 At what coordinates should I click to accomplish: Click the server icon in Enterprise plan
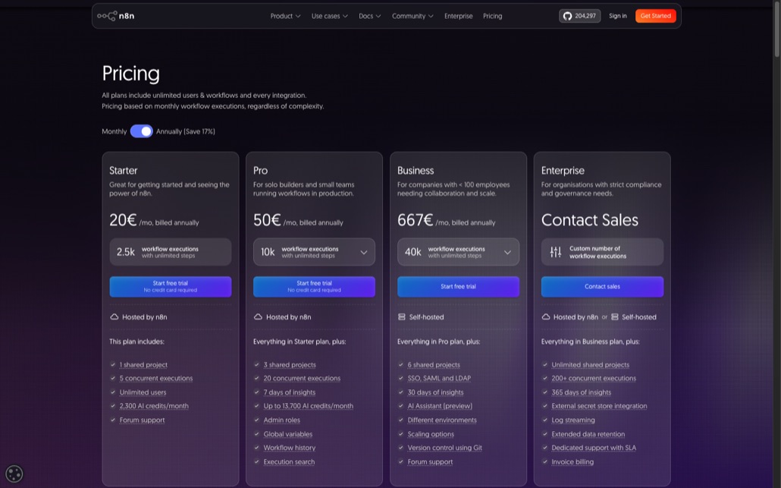(615, 317)
